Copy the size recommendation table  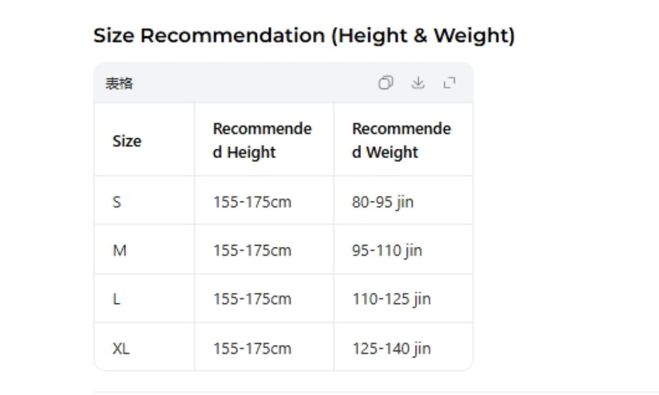click(x=386, y=83)
